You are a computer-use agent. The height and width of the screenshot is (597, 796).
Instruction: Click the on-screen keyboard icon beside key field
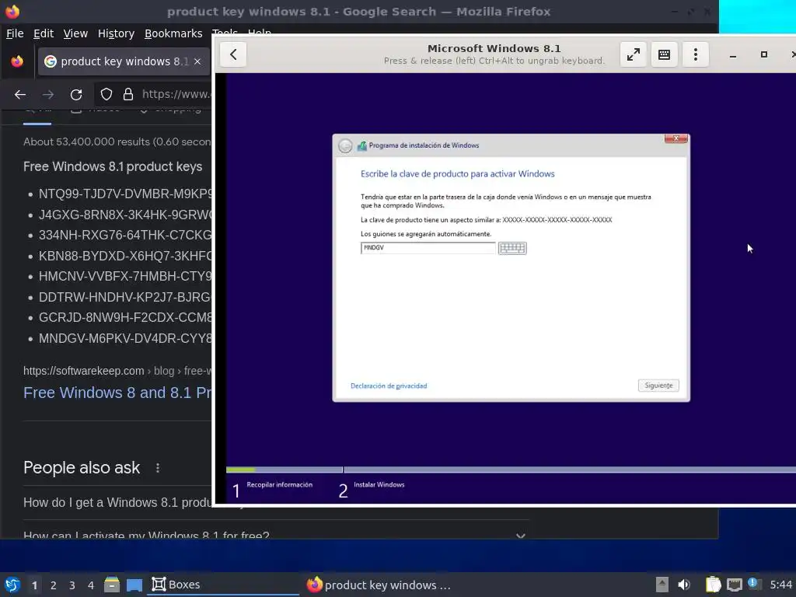click(512, 248)
